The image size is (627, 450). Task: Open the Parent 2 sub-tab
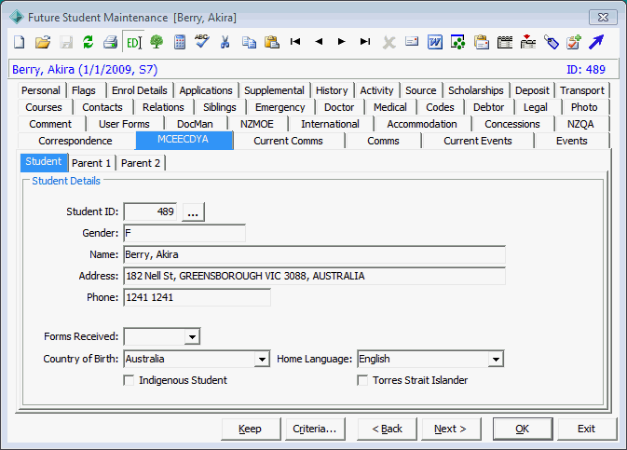tap(141, 163)
